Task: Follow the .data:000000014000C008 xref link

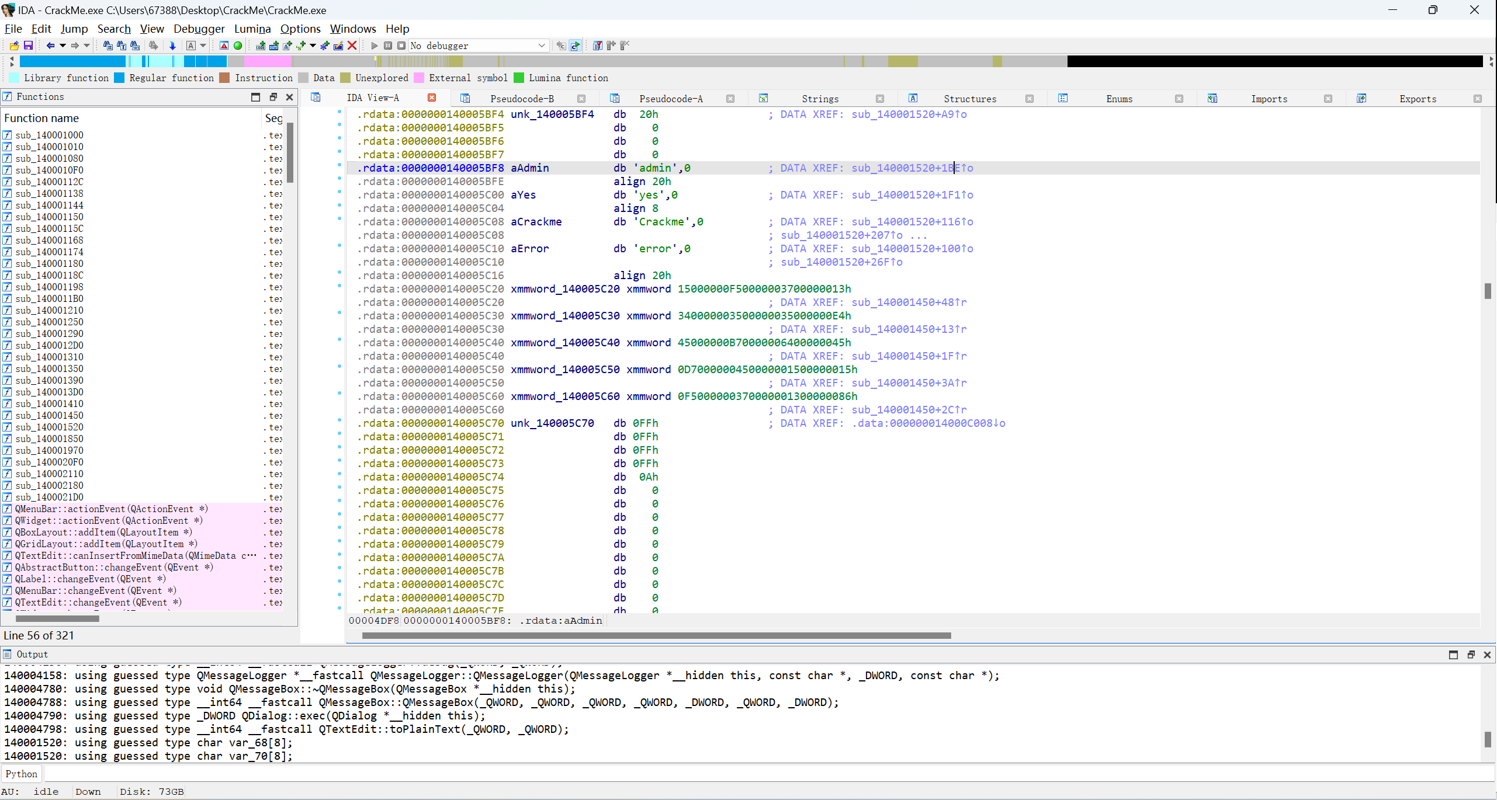Action: click(x=928, y=423)
